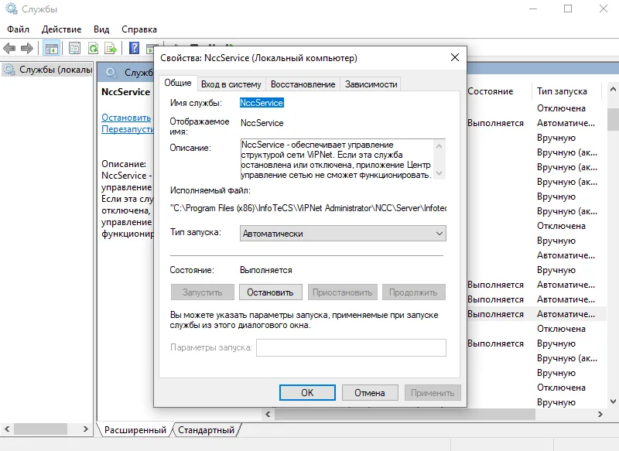Click the green Refresh toolbar icon

(93, 49)
